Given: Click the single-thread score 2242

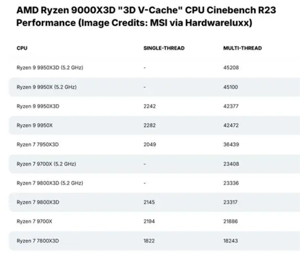Looking at the screenshot, I should [149, 106].
